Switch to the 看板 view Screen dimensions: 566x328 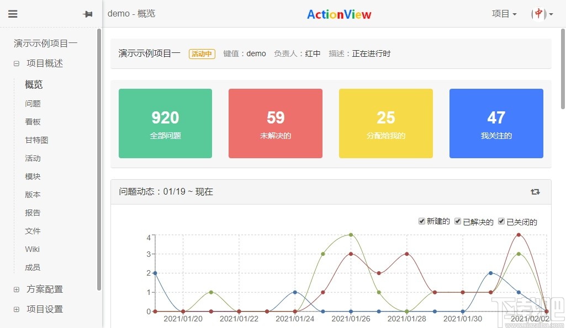click(32, 121)
